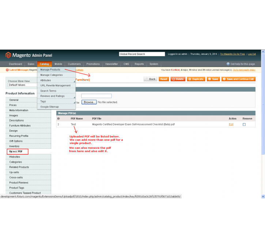Viewport: 265px width, 248px height.
Task: Open the Inventory tab
Action: (x=28, y=146)
